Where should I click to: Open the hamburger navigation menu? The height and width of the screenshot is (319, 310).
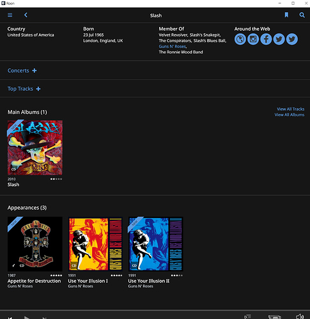(x=10, y=15)
